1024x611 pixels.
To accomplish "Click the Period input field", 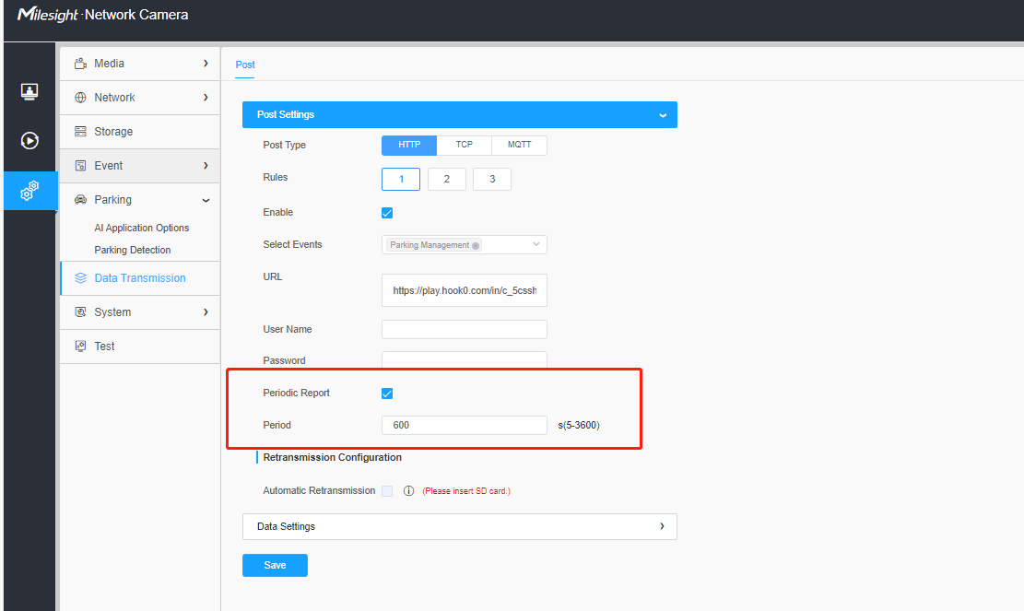I will 465,425.
